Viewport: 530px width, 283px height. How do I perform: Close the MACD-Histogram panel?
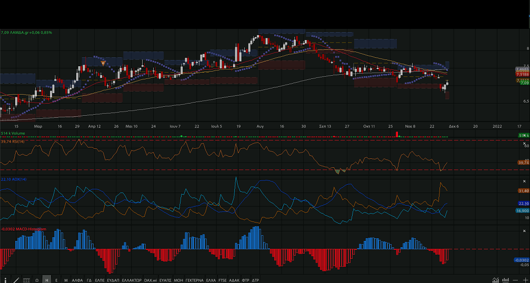525,231
